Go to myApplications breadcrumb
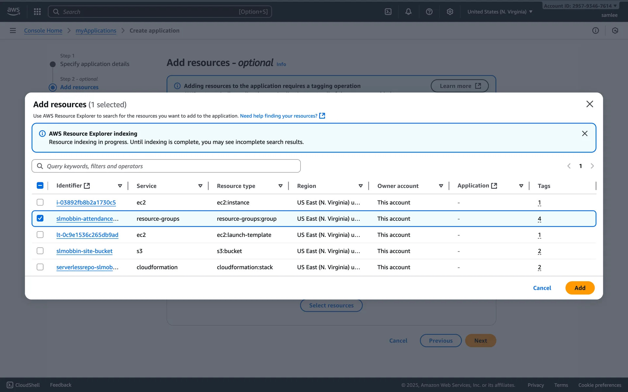This screenshot has height=392, width=628. [x=96, y=31]
